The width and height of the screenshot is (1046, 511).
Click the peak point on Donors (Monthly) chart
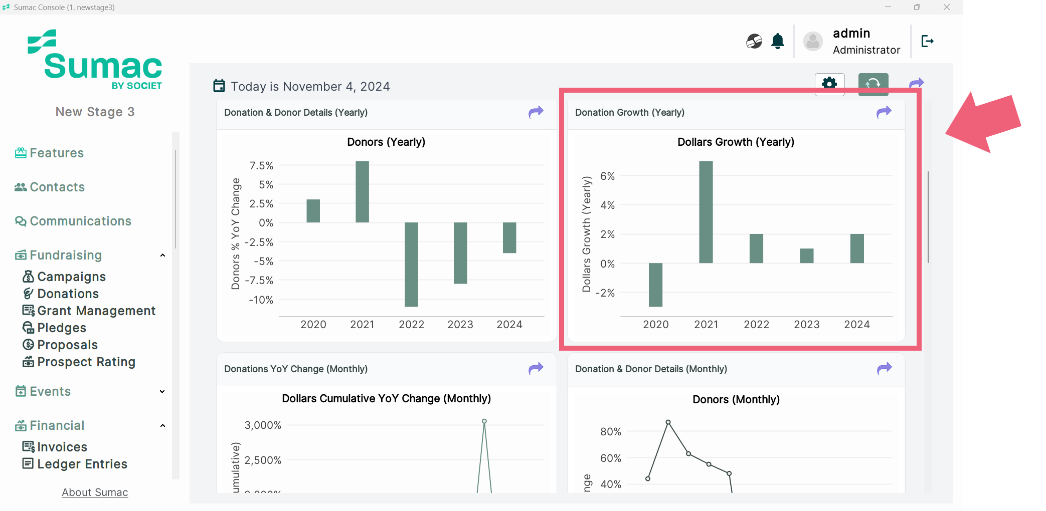click(668, 422)
